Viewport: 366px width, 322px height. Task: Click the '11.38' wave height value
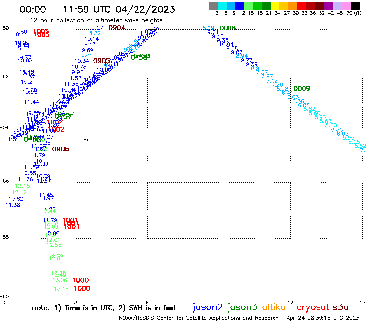(13, 205)
